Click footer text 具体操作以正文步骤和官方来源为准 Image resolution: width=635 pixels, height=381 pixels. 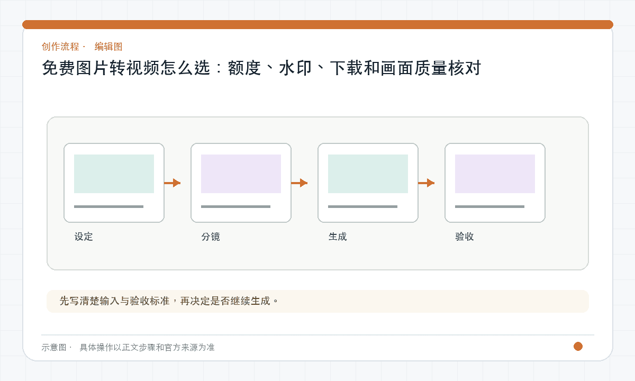point(147,347)
